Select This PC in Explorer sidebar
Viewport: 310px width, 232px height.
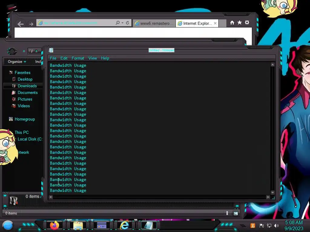[22, 132]
